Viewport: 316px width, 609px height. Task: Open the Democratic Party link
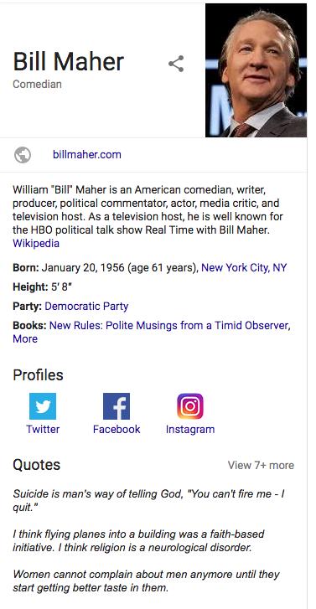tap(86, 306)
